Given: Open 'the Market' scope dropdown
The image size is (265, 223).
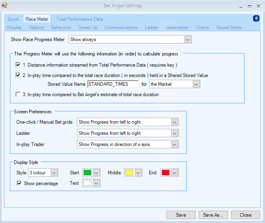Looking at the screenshot, I should coord(196,84).
